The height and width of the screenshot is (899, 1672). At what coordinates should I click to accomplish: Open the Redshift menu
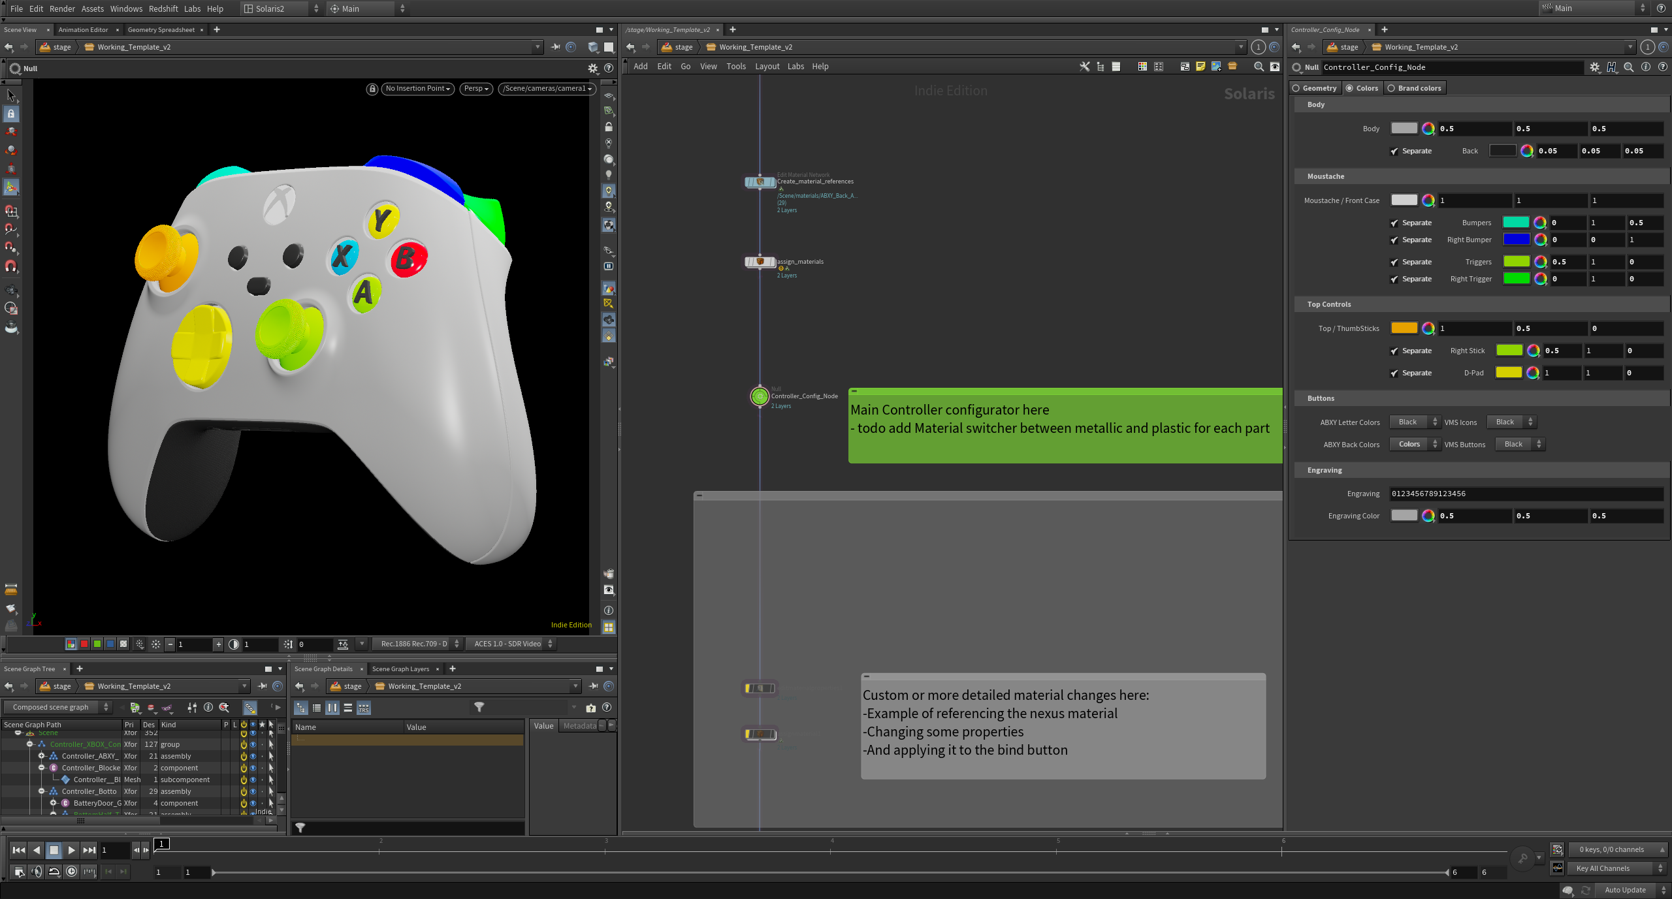click(163, 8)
